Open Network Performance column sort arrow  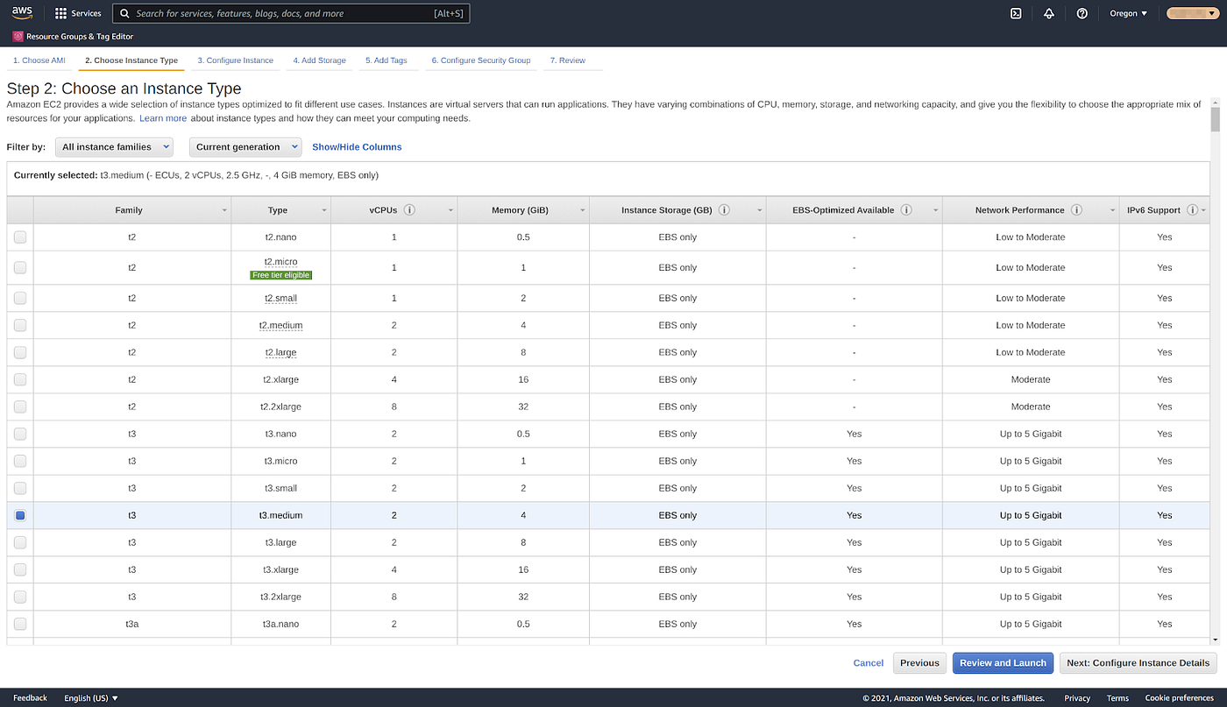1111,211
